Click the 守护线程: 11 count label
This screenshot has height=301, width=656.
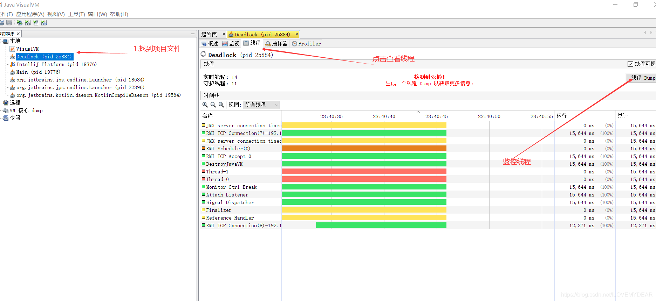coord(220,84)
